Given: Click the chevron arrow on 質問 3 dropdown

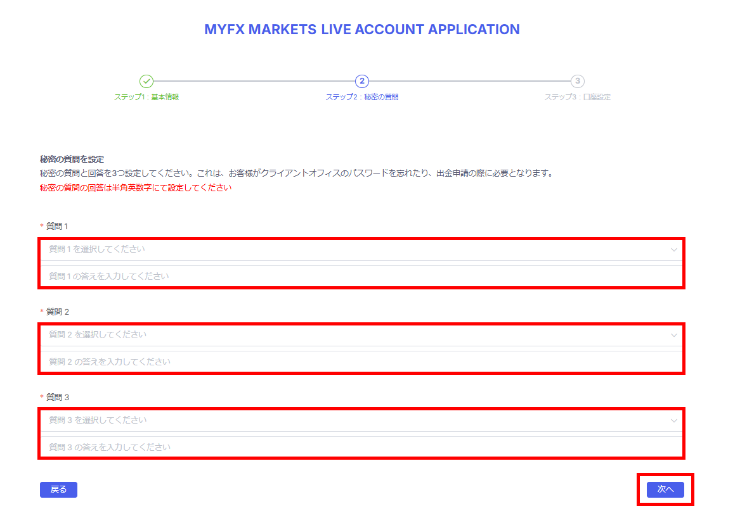Looking at the screenshot, I should click(x=673, y=420).
